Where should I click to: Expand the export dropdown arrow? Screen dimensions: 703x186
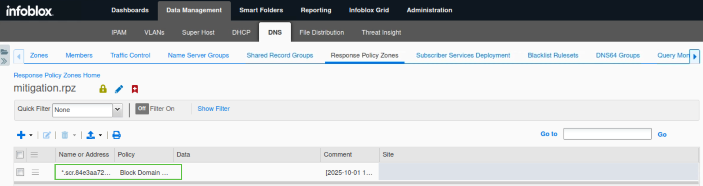(100, 135)
